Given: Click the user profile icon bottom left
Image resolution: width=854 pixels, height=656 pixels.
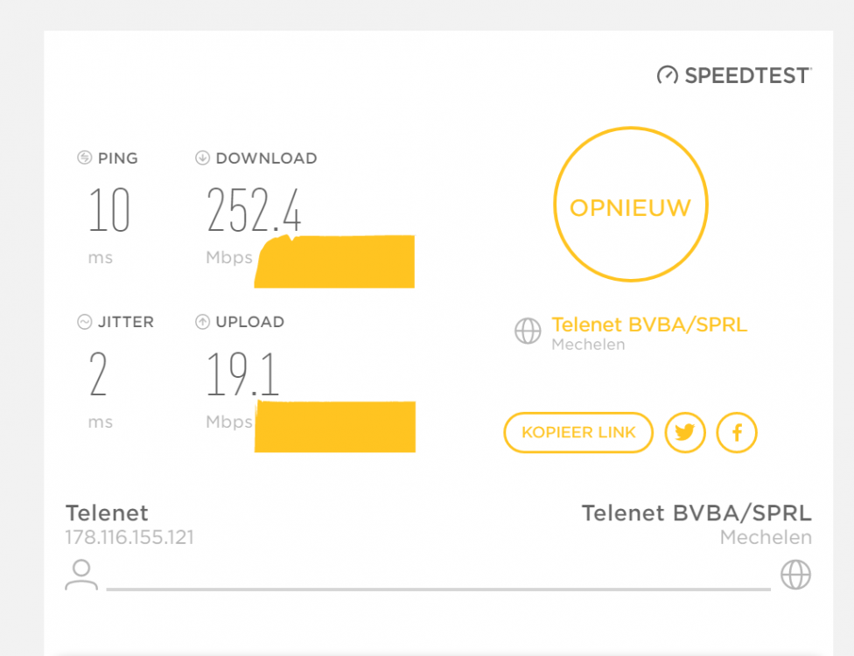Looking at the screenshot, I should click(x=81, y=576).
